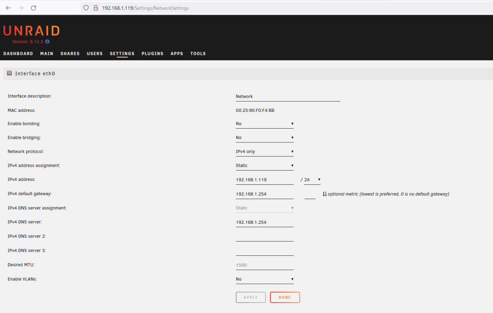Open the Tools tab

(198, 54)
